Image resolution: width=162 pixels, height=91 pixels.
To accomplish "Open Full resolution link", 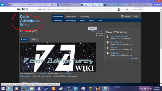I will 25,76.
